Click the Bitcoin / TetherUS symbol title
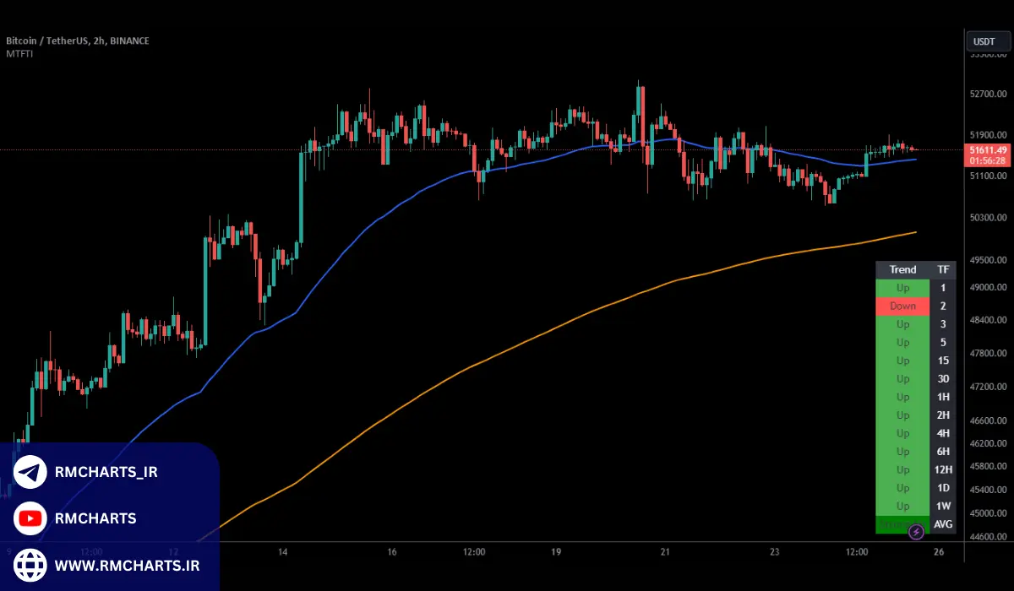 point(78,41)
